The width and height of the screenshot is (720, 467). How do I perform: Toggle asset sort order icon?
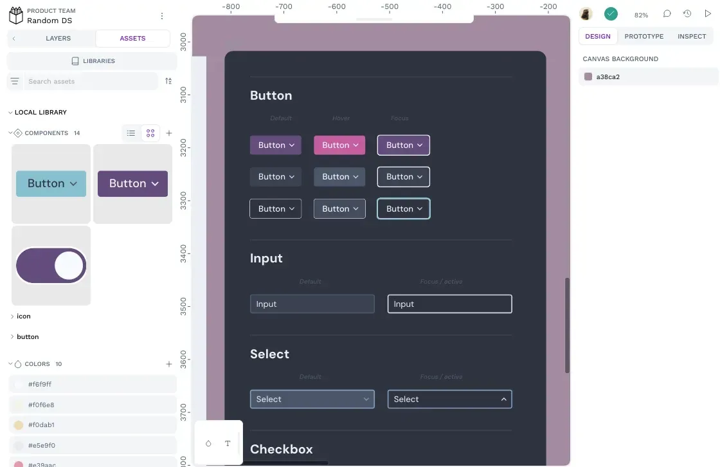(168, 81)
